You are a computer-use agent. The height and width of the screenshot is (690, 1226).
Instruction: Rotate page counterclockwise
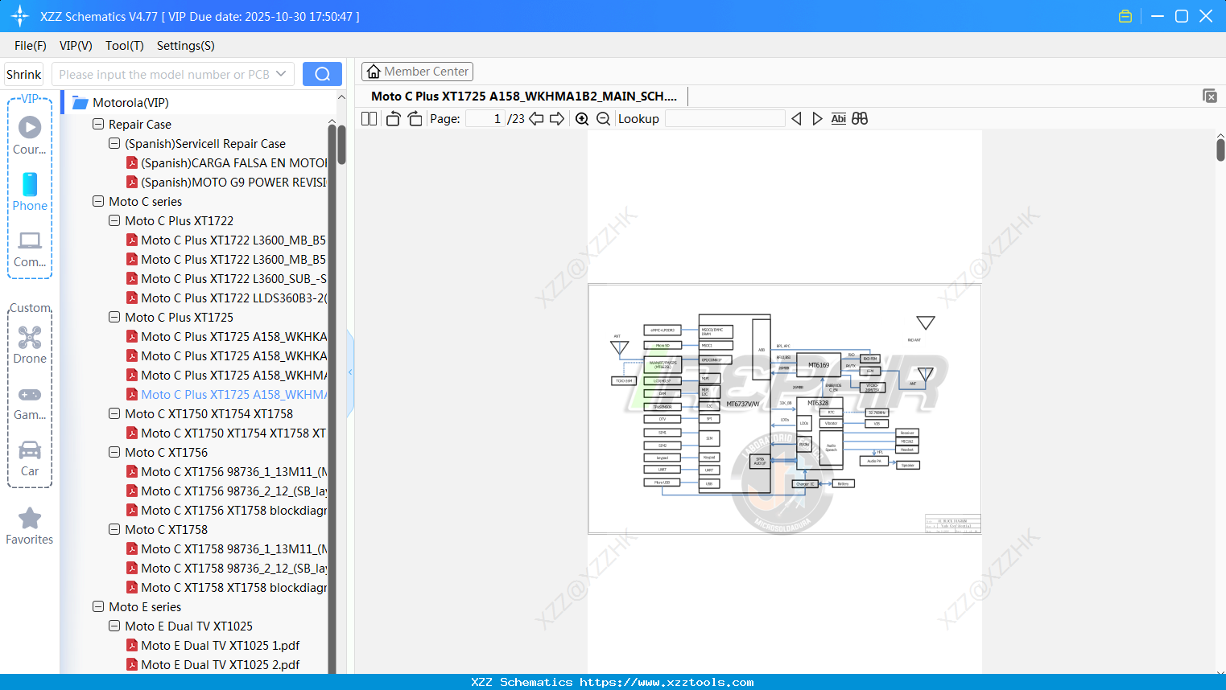coord(394,119)
